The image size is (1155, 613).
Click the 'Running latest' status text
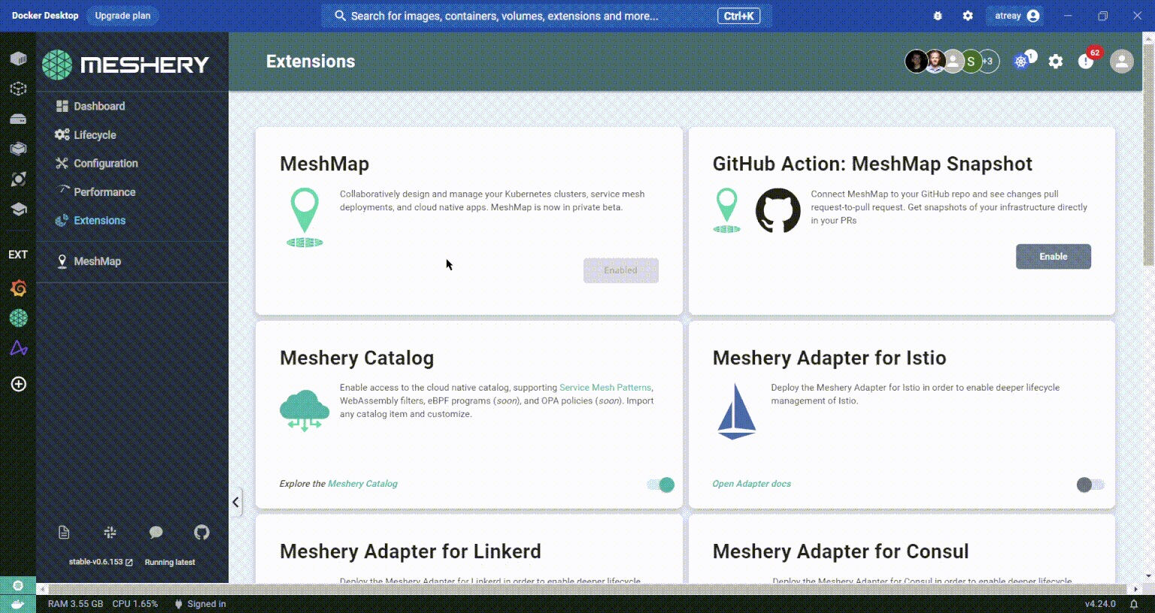tap(169, 562)
